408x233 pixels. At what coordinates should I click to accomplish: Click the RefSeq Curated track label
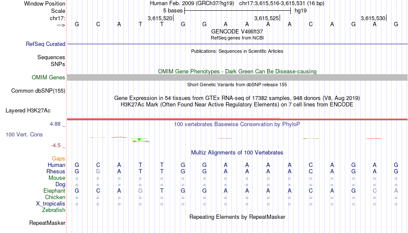(45, 44)
